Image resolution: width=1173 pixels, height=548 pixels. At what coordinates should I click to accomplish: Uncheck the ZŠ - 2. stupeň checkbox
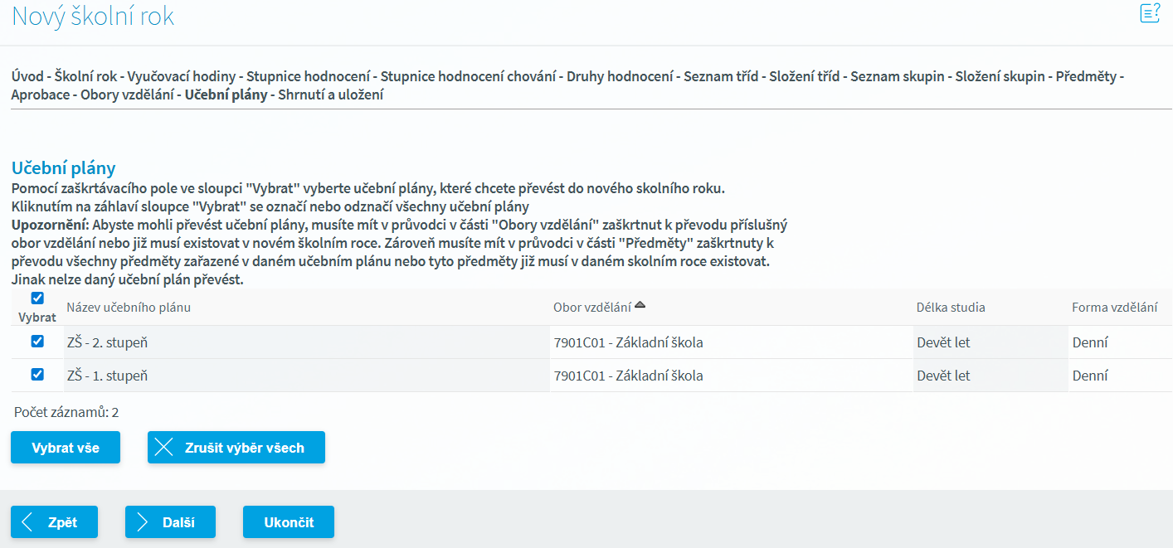[x=37, y=342]
